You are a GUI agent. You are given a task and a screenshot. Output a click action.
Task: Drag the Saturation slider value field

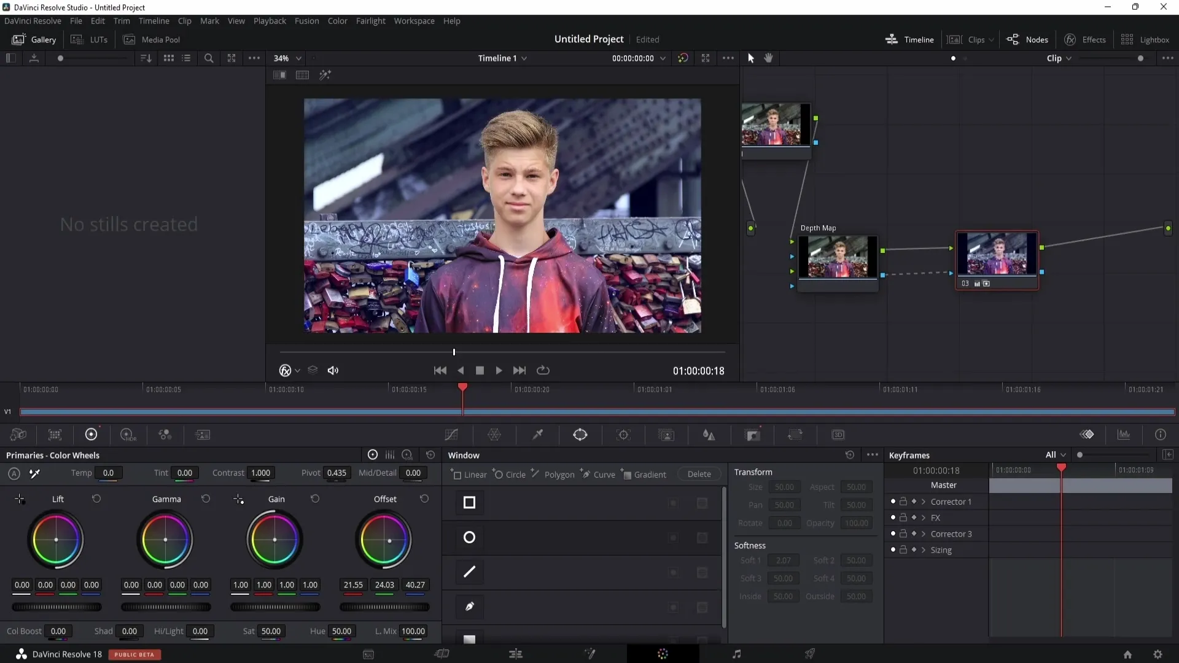(271, 630)
